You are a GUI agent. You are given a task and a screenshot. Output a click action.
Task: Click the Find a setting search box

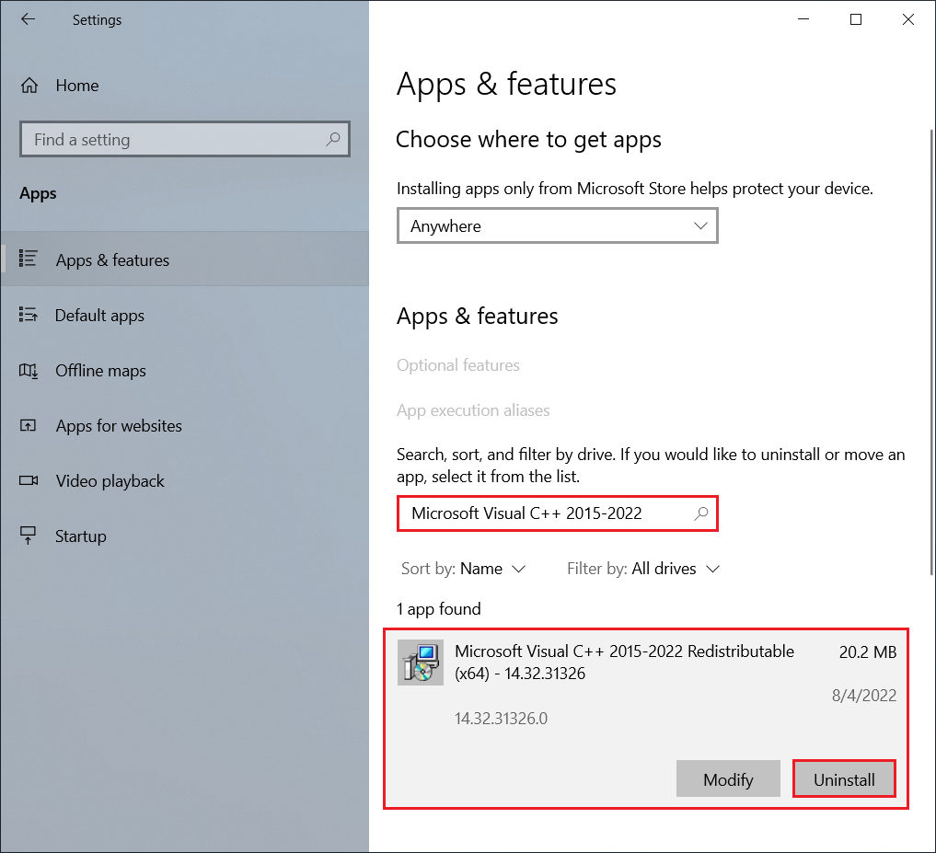coord(185,139)
